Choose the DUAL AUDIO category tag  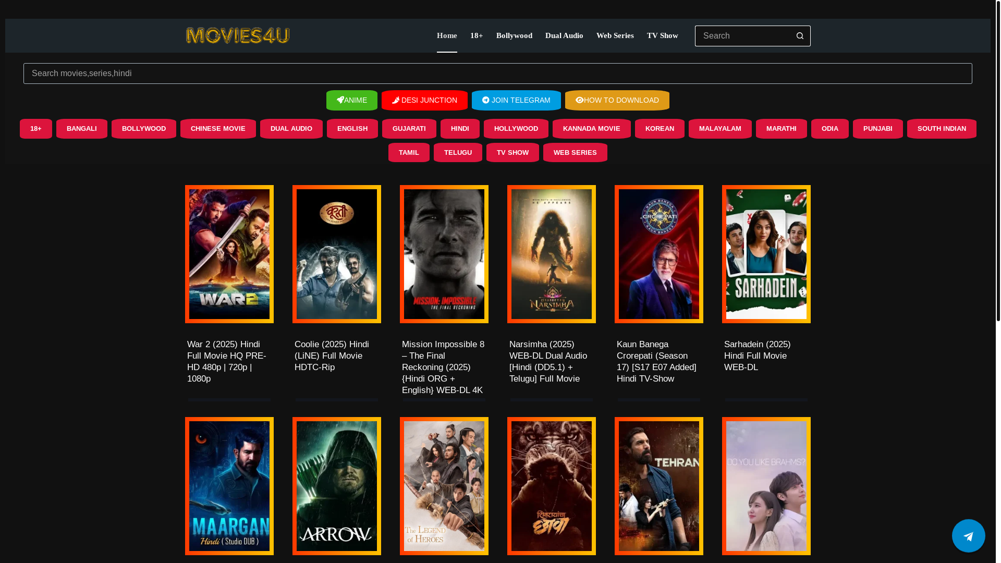point(291,129)
